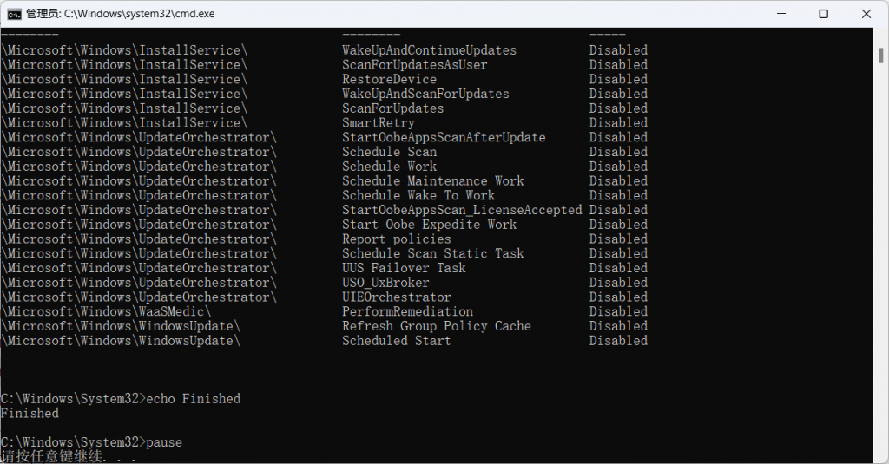Image resolution: width=889 pixels, height=464 pixels.
Task: Click the PerformRemediation task entry
Action: 407,311
